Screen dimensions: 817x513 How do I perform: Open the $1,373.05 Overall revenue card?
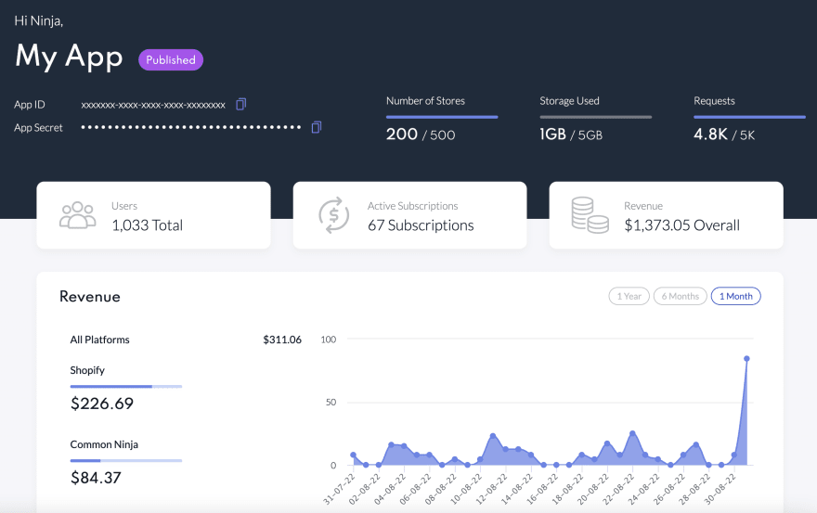[x=667, y=215]
